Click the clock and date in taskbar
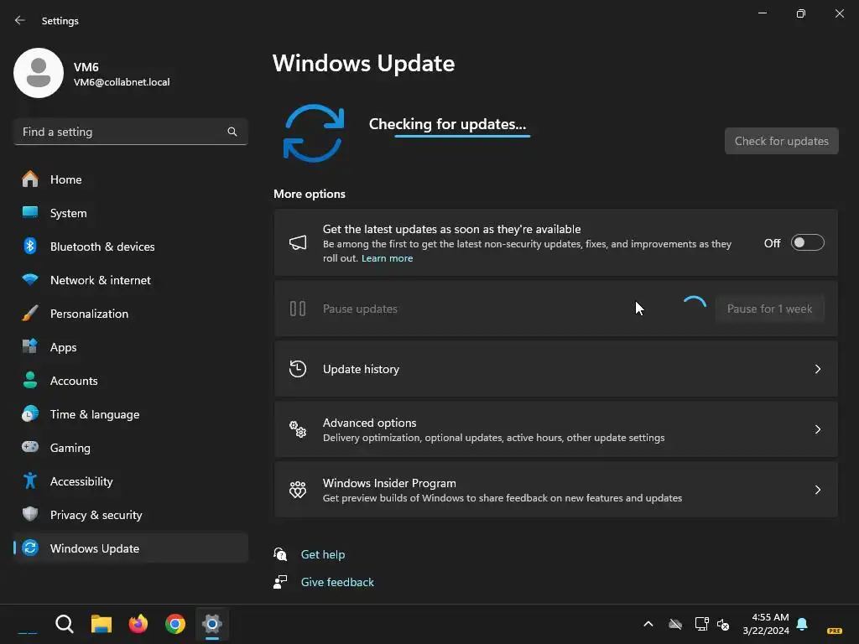This screenshot has width=859, height=644. coord(766,624)
